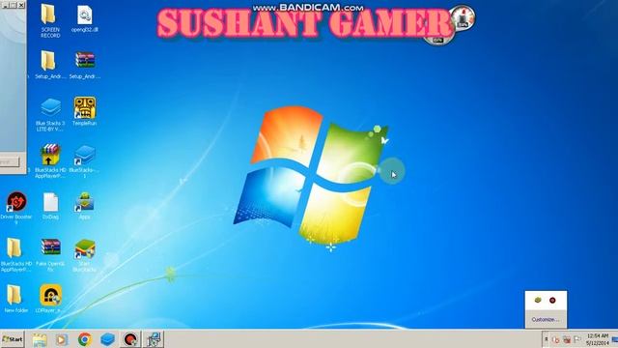
Task: Open the network computers taskbar icon
Action: coord(153,339)
